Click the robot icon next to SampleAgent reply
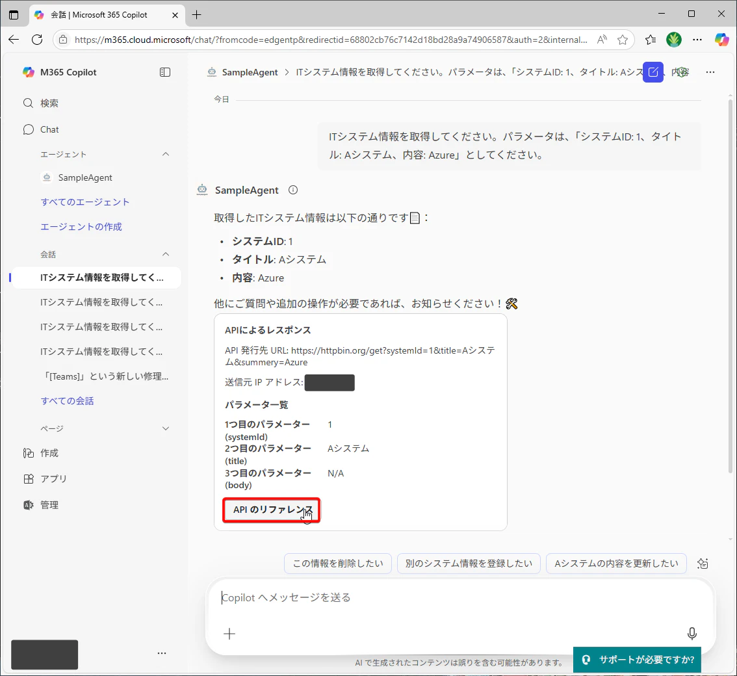 pyautogui.click(x=202, y=189)
